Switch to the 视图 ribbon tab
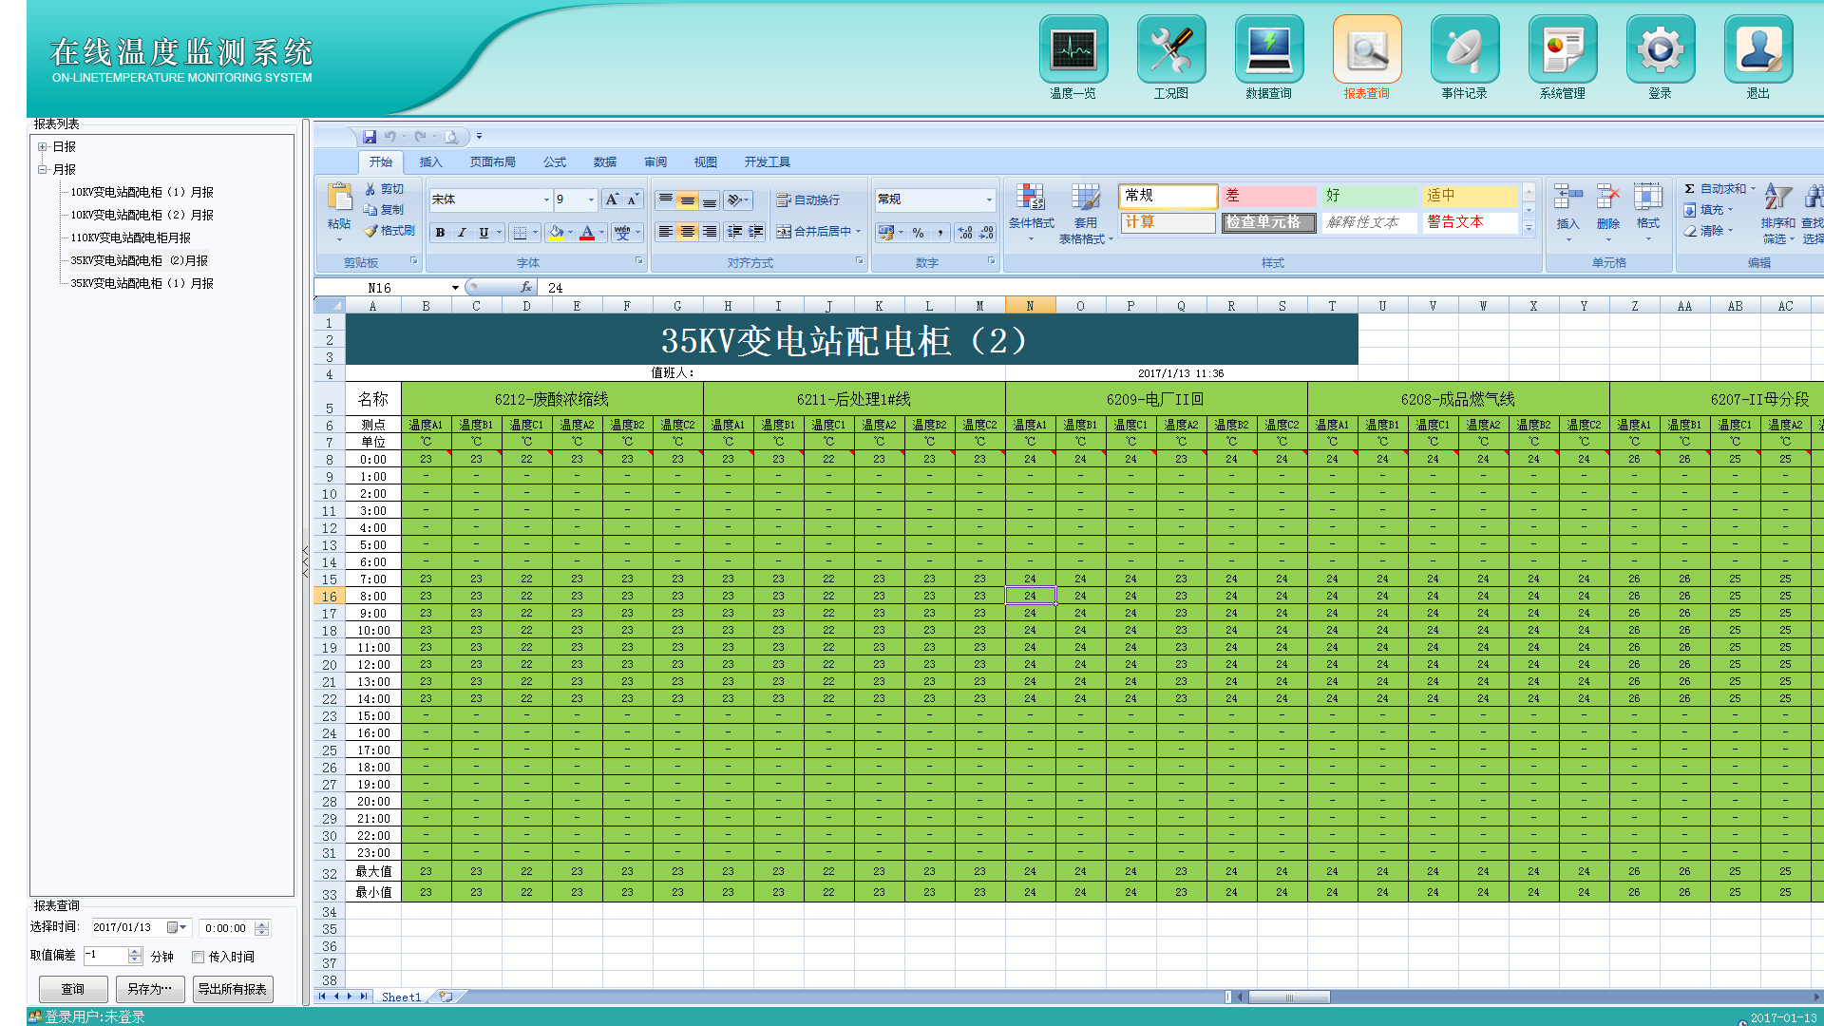Image resolution: width=1824 pixels, height=1026 pixels. coord(705,161)
